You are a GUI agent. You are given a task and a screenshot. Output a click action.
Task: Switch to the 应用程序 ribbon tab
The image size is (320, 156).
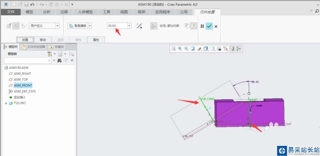pos(163,12)
